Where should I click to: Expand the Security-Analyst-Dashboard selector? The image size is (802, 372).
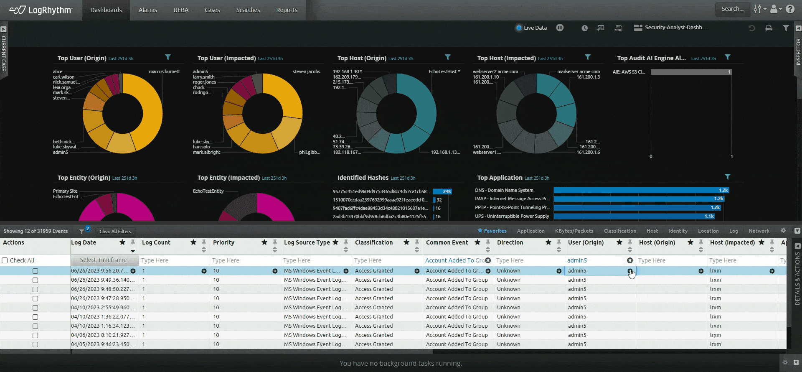point(671,28)
